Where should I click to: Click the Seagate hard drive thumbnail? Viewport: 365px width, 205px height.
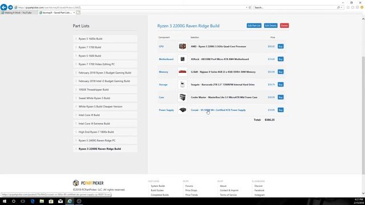tap(182, 85)
